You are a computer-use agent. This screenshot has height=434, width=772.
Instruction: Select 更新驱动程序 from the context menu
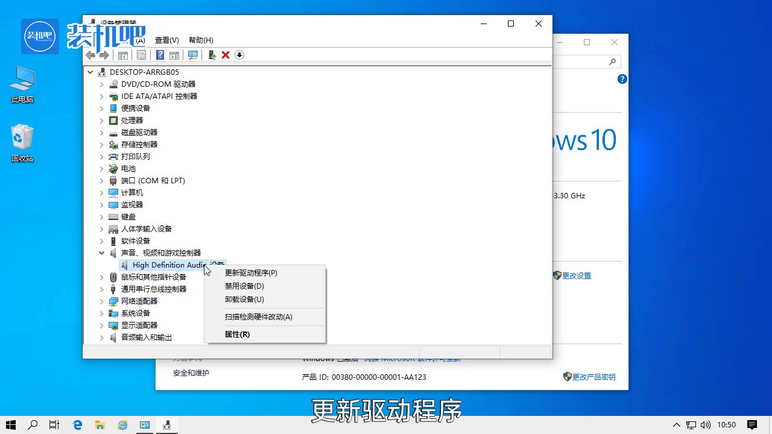[x=249, y=272]
